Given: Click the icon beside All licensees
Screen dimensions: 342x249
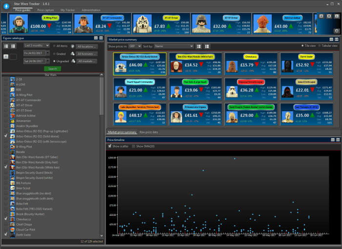Looking at the screenshot, I should pos(73,54).
